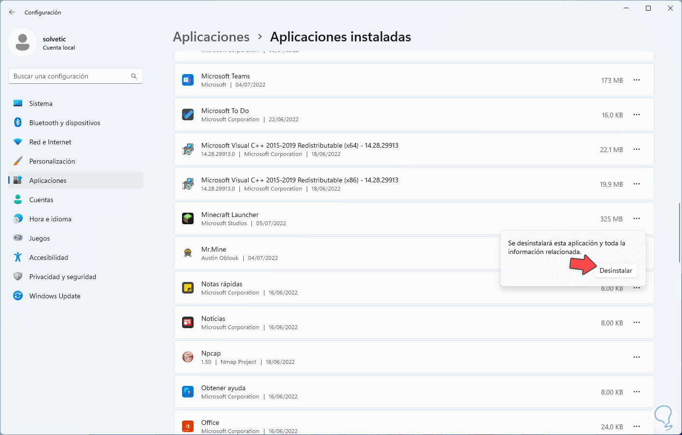Select the Accesibilidad sidebar label
The width and height of the screenshot is (682, 435).
49,257
